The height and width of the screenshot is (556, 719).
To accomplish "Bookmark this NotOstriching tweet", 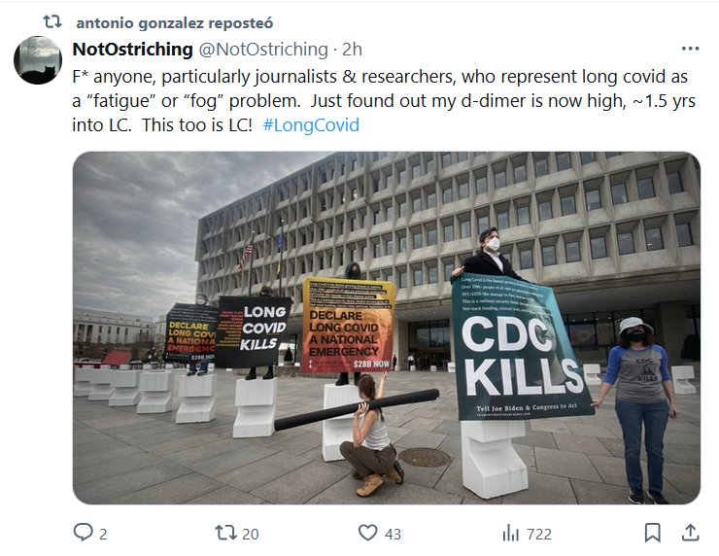I will tap(653, 533).
